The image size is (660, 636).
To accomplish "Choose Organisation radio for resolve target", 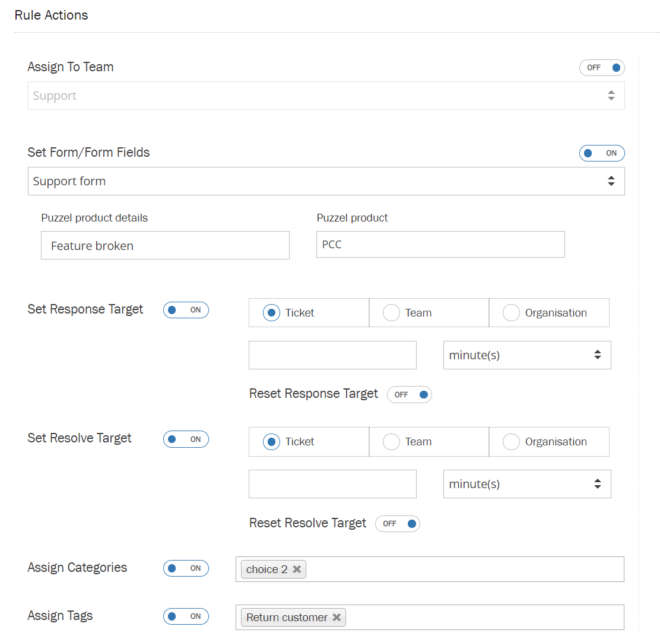I will (512, 442).
